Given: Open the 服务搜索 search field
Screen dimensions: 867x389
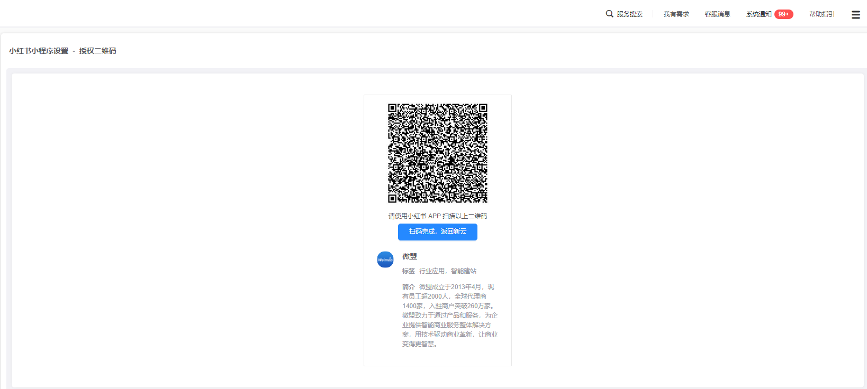Looking at the screenshot, I should point(629,14).
